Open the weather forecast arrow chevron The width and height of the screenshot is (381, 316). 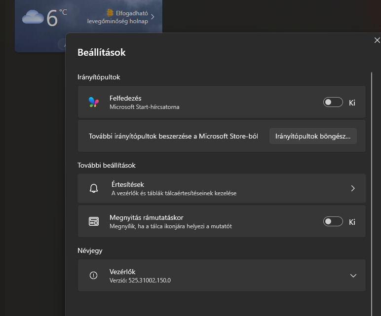pos(152,17)
